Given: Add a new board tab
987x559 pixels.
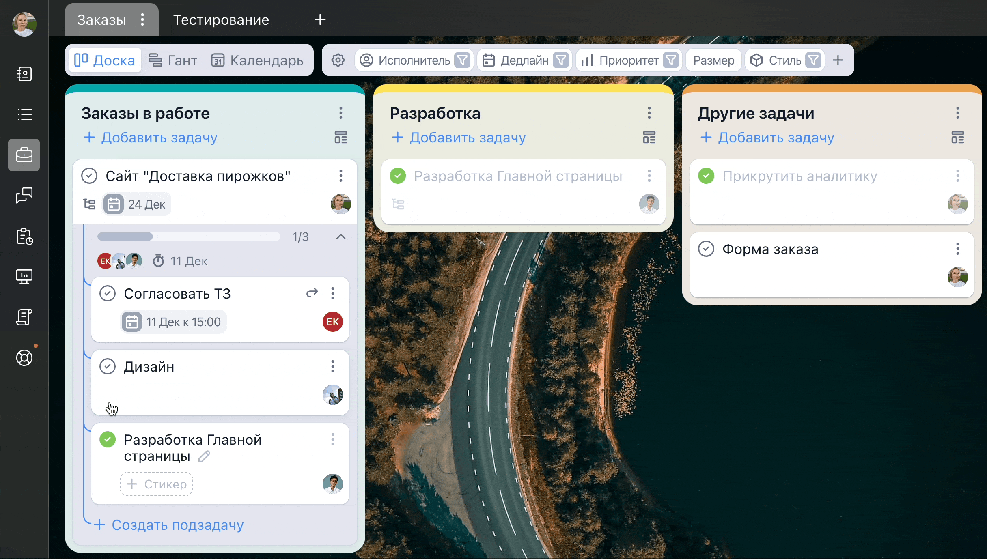Looking at the screenshot, I should pyautogui.click(x=320, y=19).
